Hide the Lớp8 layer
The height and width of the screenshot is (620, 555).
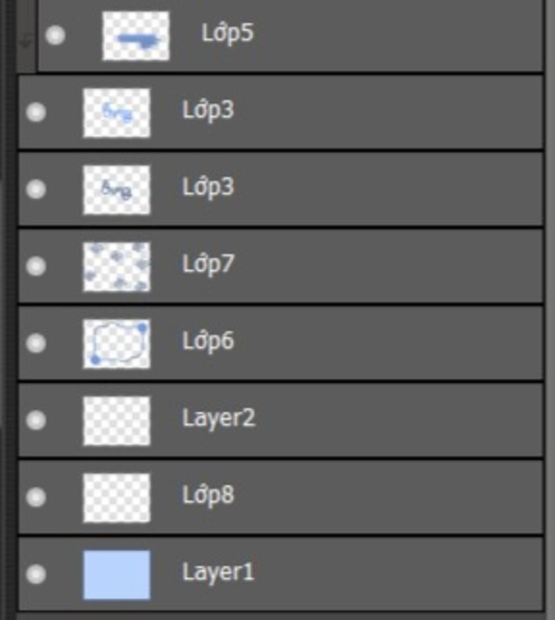click(36, 497)
